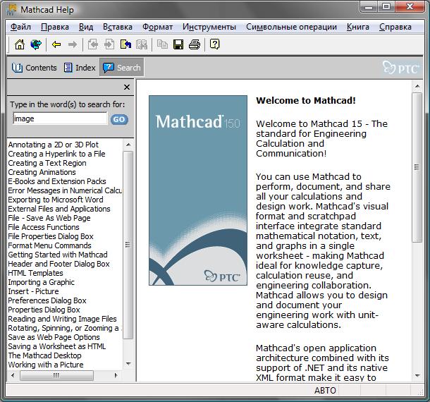Image resolution: width=430 pixels, height=402 pixels.
Task: Open the Вид menu
Action: click(86, 27)
